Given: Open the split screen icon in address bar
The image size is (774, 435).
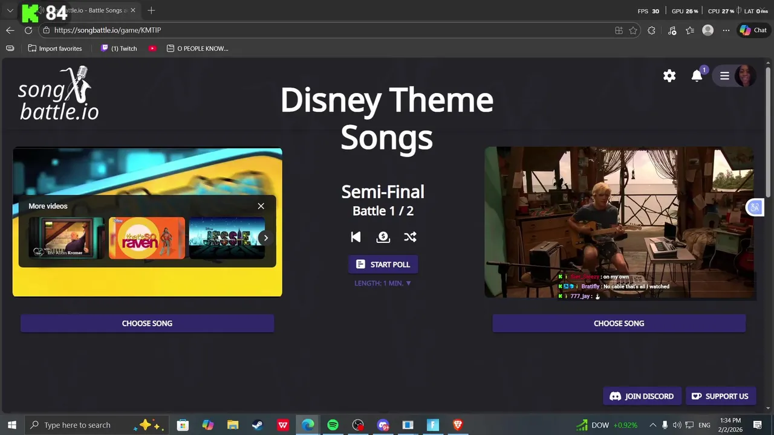Looking at the screenshot, I should [619, 30].
